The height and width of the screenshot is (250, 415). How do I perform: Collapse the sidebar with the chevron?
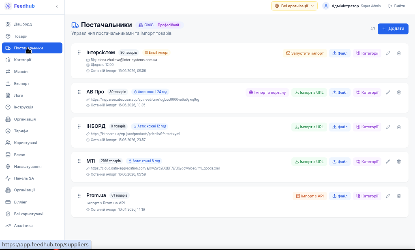tap(57, 6)
